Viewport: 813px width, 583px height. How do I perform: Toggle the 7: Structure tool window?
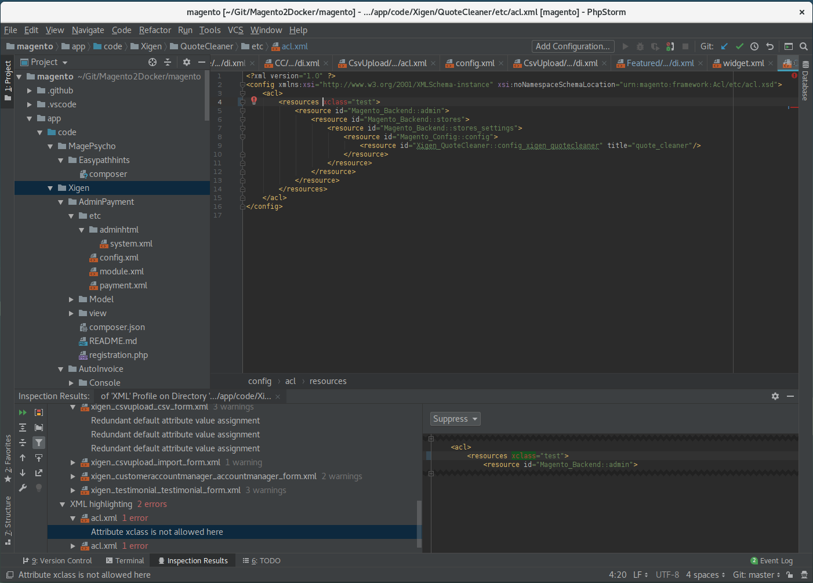point(8,520)
